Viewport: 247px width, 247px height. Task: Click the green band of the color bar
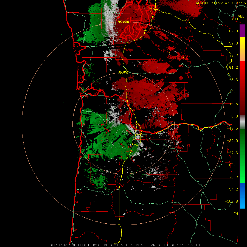tap(242, 156)
